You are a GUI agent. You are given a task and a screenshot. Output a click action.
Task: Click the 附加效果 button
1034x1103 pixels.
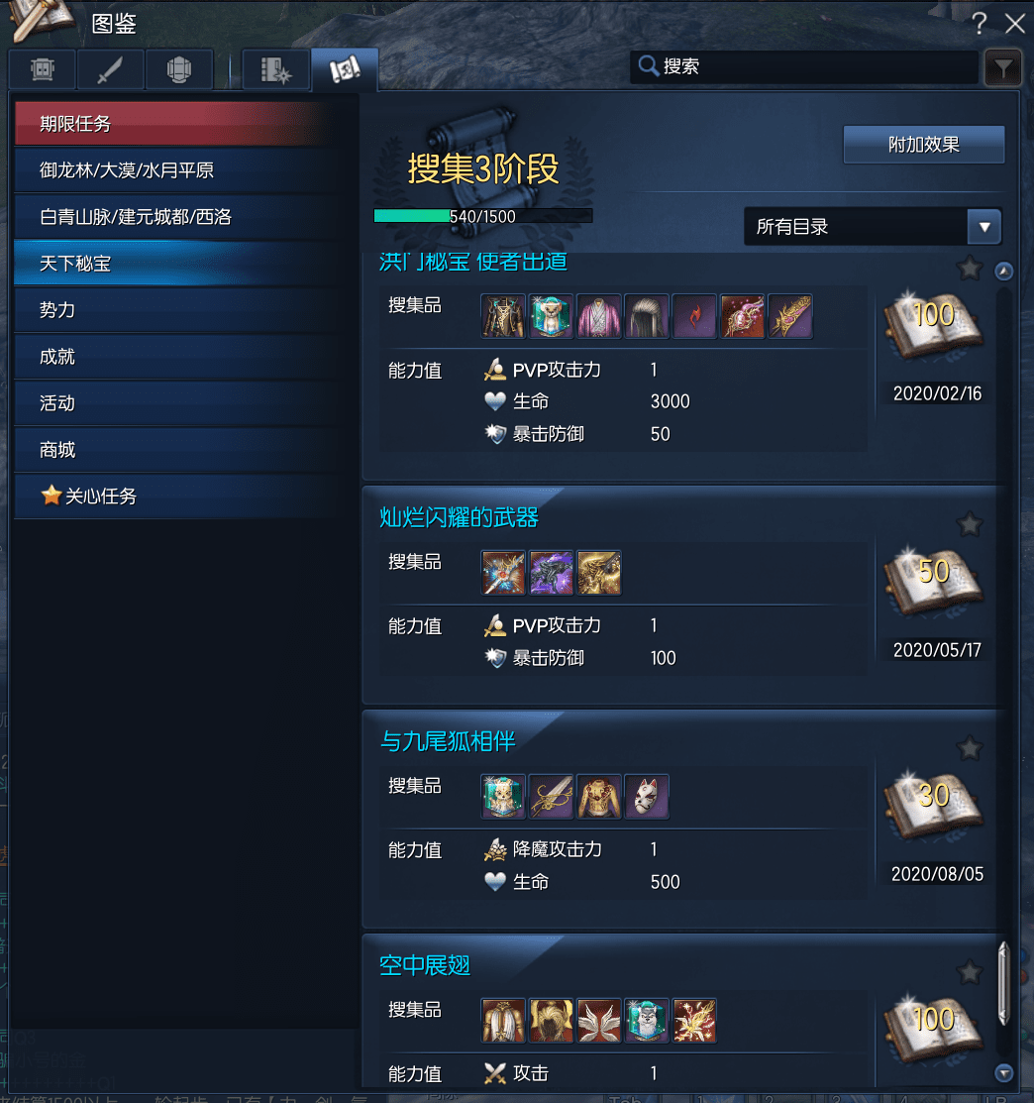(924, 145)
